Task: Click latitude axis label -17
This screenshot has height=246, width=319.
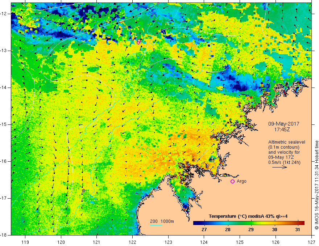Action: click(x=4, y=198)
